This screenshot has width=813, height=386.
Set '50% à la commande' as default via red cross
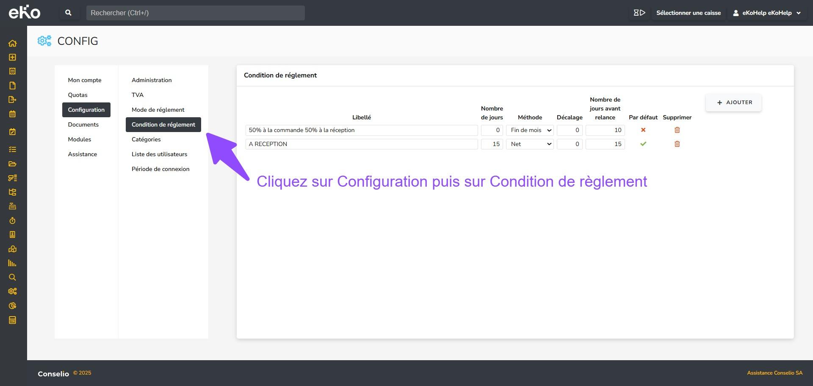pos(643,130)
